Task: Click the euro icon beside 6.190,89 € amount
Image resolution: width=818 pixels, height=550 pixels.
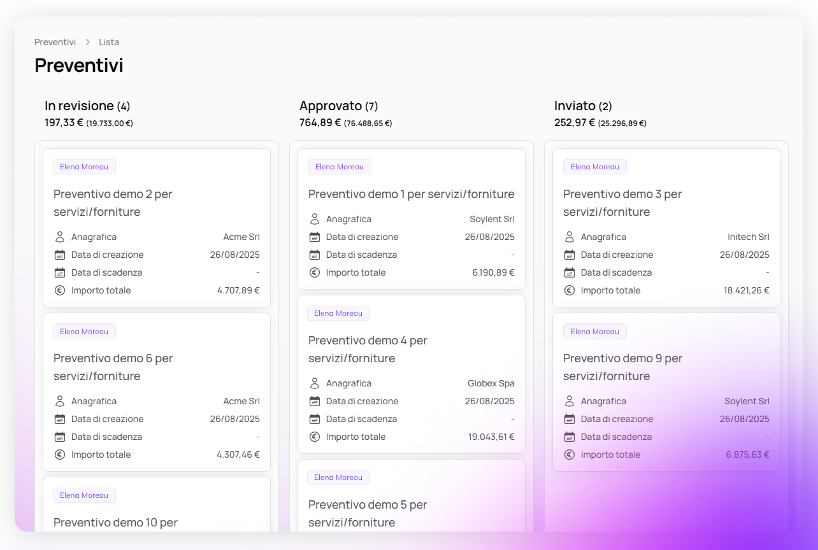Action: 315,272
